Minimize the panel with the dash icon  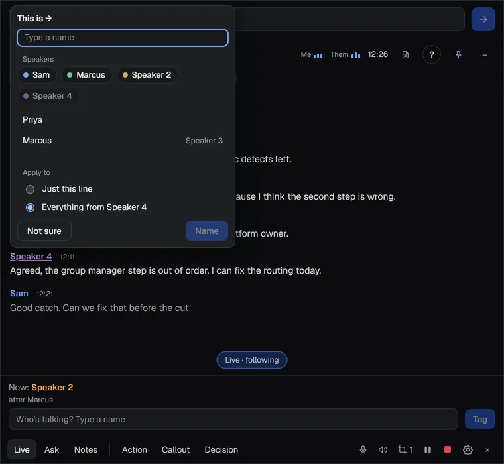pyautogui.click(x=484, y=55)
